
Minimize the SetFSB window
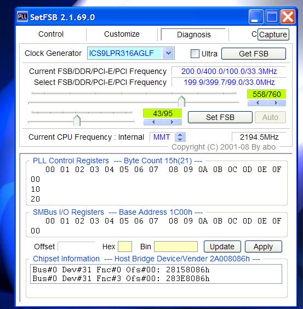click(256, 17)
